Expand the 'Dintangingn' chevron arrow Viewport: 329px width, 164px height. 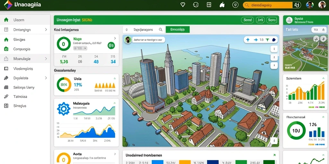(46, 30)
